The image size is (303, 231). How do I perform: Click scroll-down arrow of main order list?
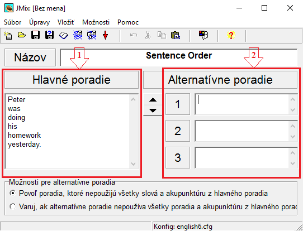[134, 164]
